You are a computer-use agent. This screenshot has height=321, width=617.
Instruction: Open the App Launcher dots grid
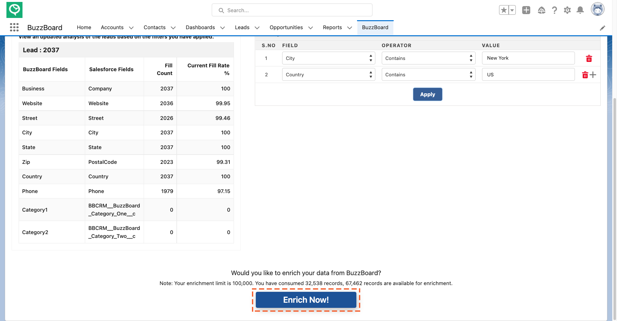click(x=14, y=27)
